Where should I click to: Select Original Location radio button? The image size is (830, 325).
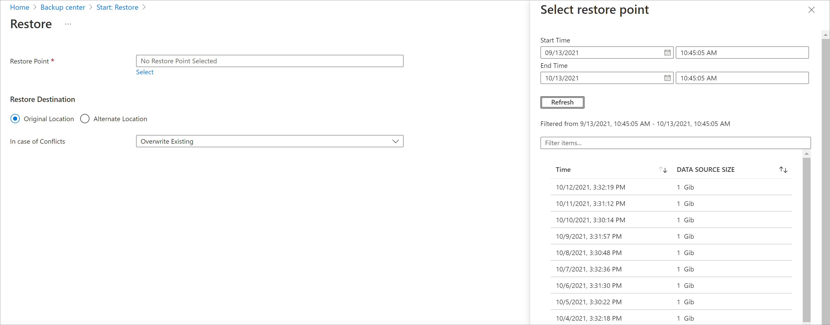pyautogui.click(x=16, y=119)
